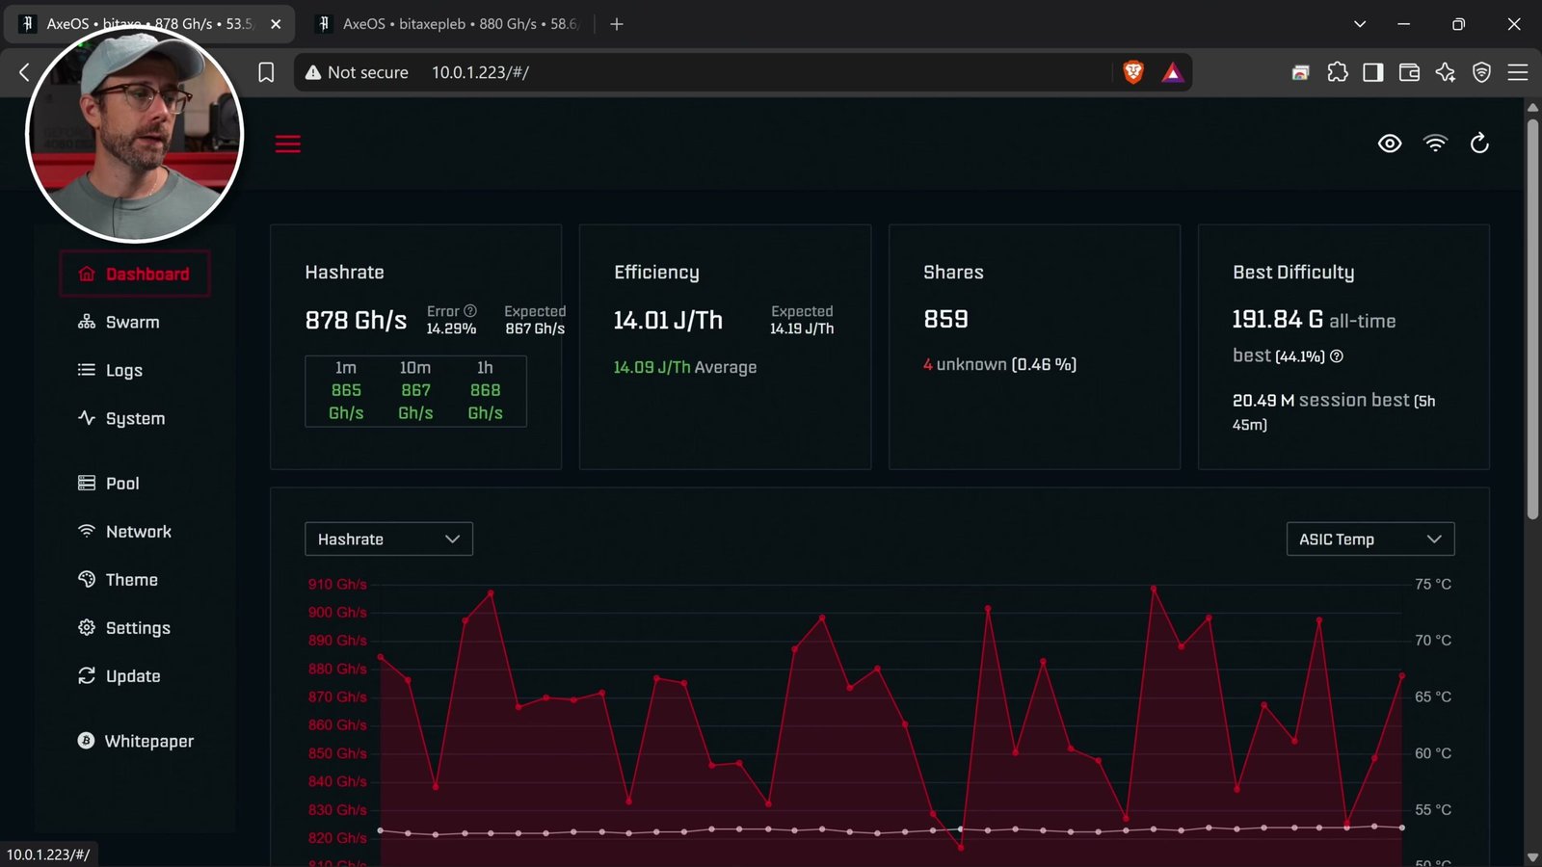Viewport: 1542px width, 867px height.
Task: Open a new browser tab
Action: point(617,24)
